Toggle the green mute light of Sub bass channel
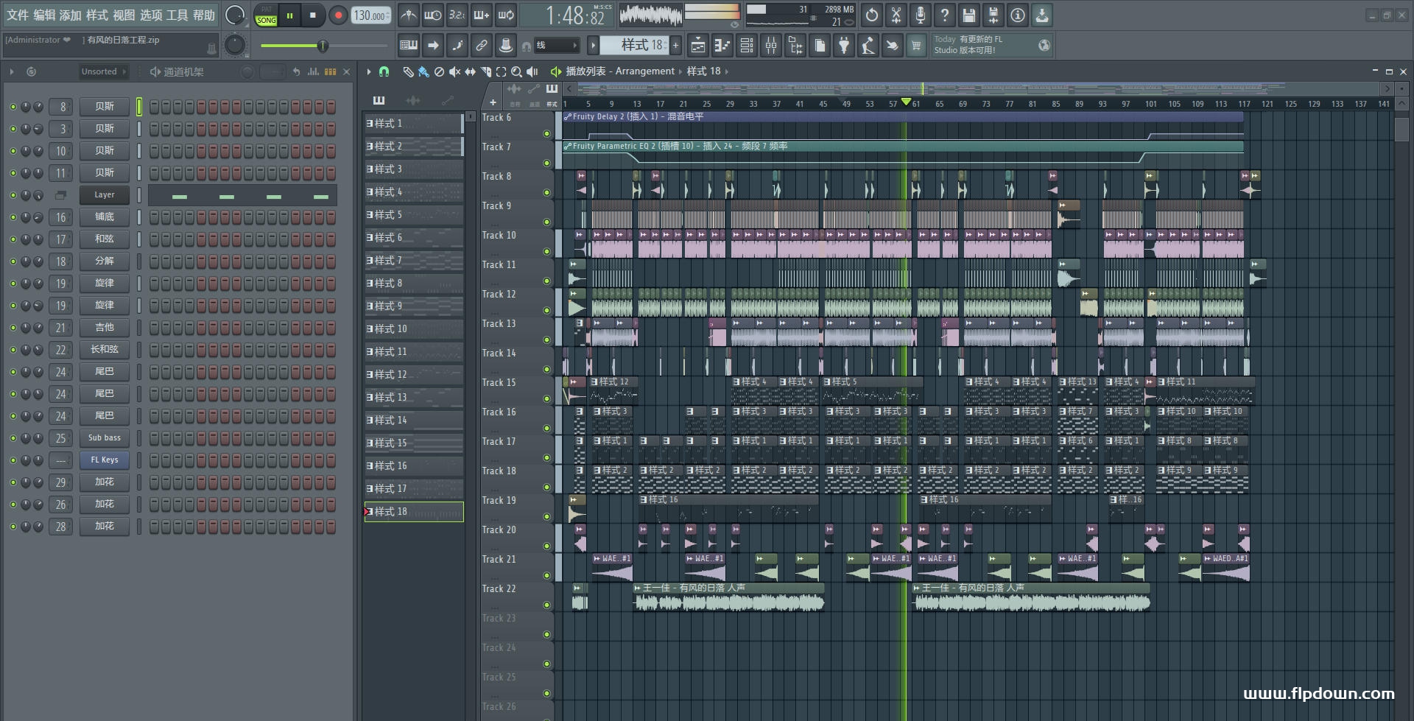 [13, 438]
